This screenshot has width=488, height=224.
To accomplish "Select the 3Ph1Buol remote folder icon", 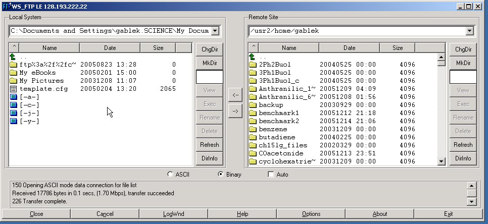I will tap(253, 73).
